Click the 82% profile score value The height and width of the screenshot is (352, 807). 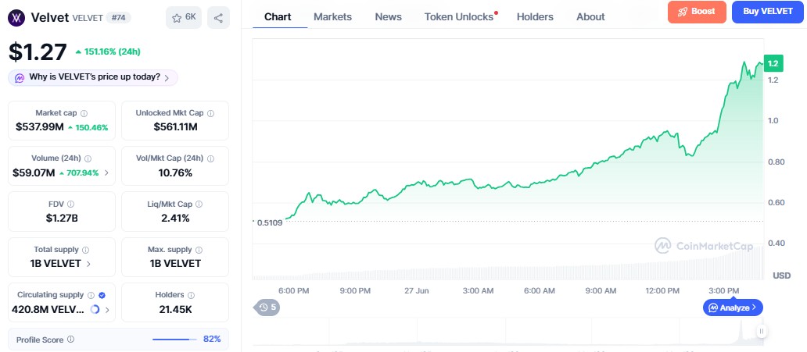coord(212,340)
